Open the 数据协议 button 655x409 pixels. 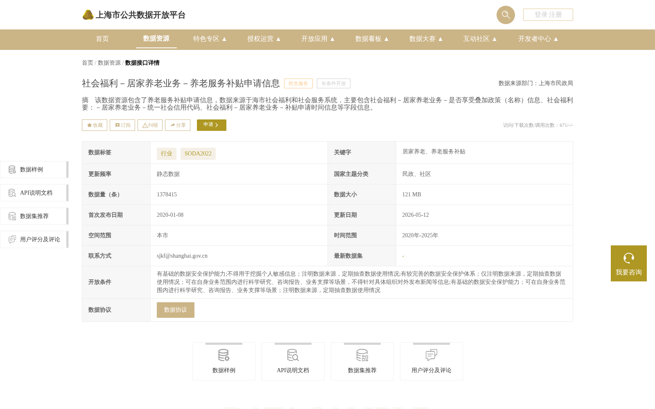[x=176, y=310]
